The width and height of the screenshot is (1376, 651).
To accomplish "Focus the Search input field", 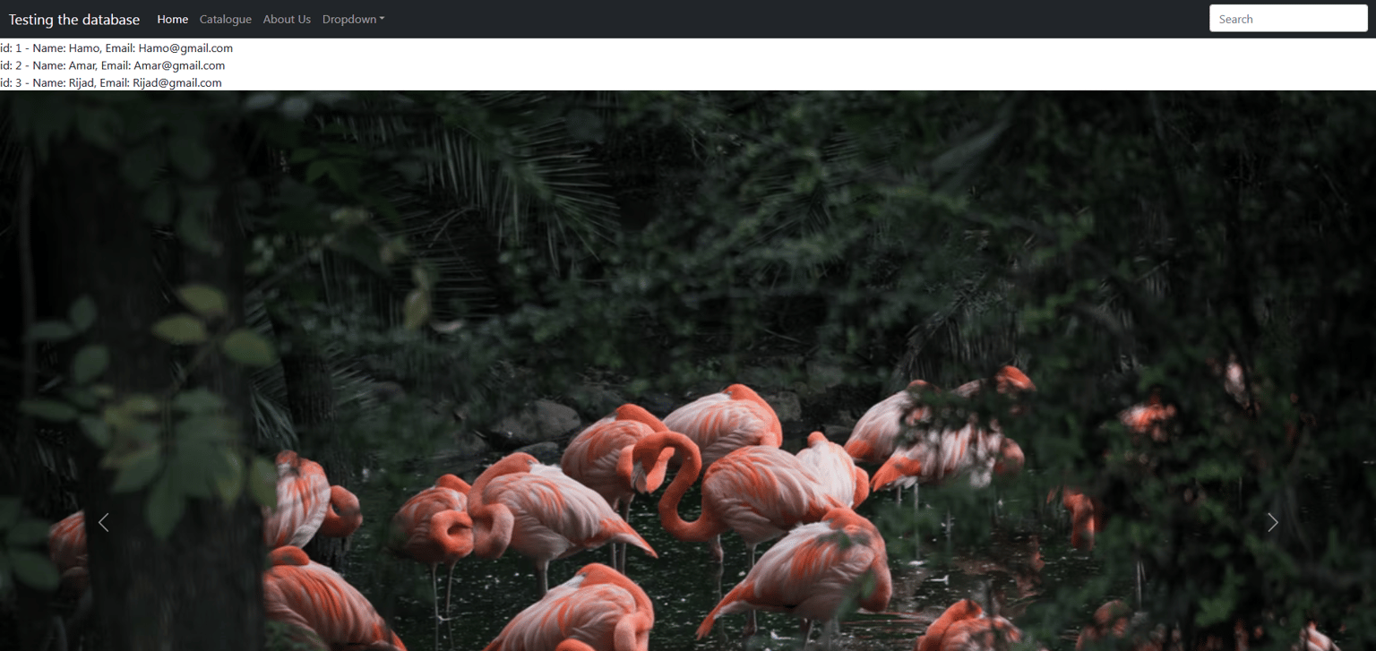I will [x=1288, y=19].
